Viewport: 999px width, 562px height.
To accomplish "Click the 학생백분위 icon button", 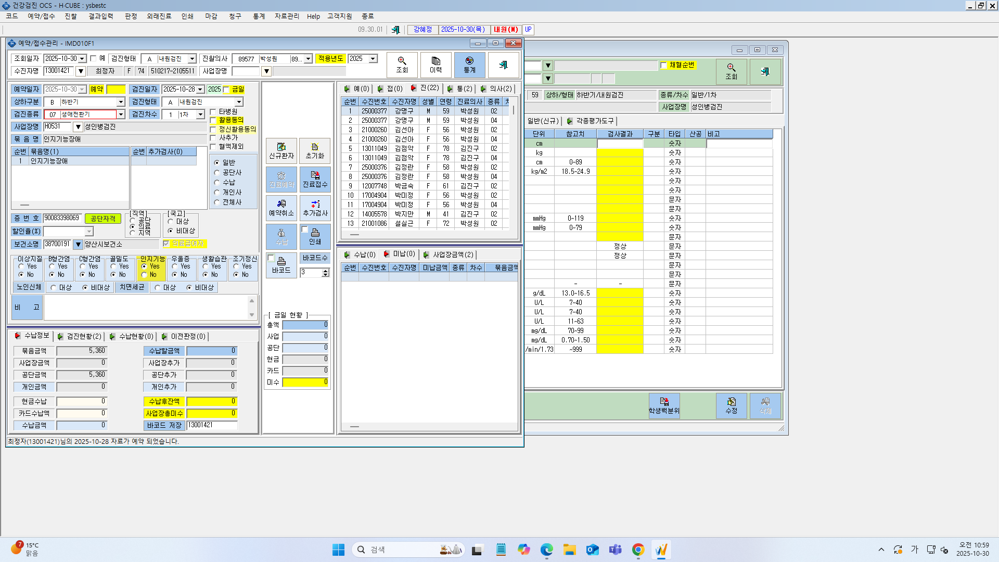I will click(664, 406).
